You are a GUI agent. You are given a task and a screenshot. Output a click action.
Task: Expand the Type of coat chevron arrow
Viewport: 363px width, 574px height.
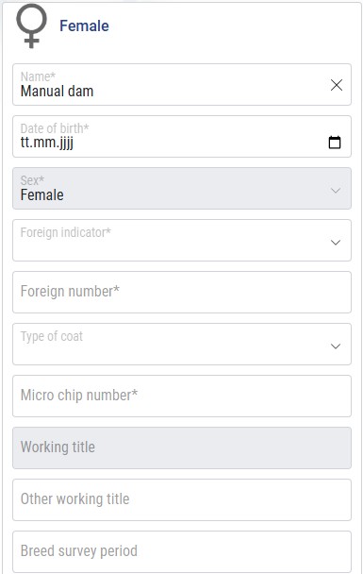pyautogui.click(x=336, y=346)
